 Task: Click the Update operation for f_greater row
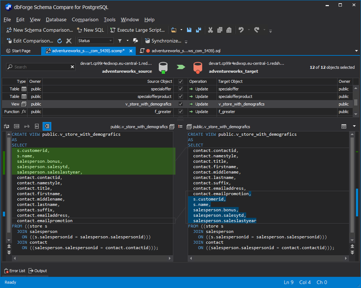[199, 112]
